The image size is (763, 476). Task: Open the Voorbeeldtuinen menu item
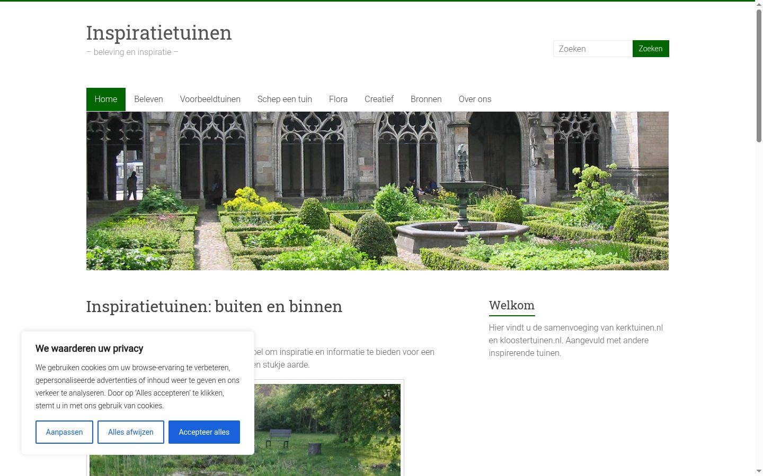click(x=210, y=99)
